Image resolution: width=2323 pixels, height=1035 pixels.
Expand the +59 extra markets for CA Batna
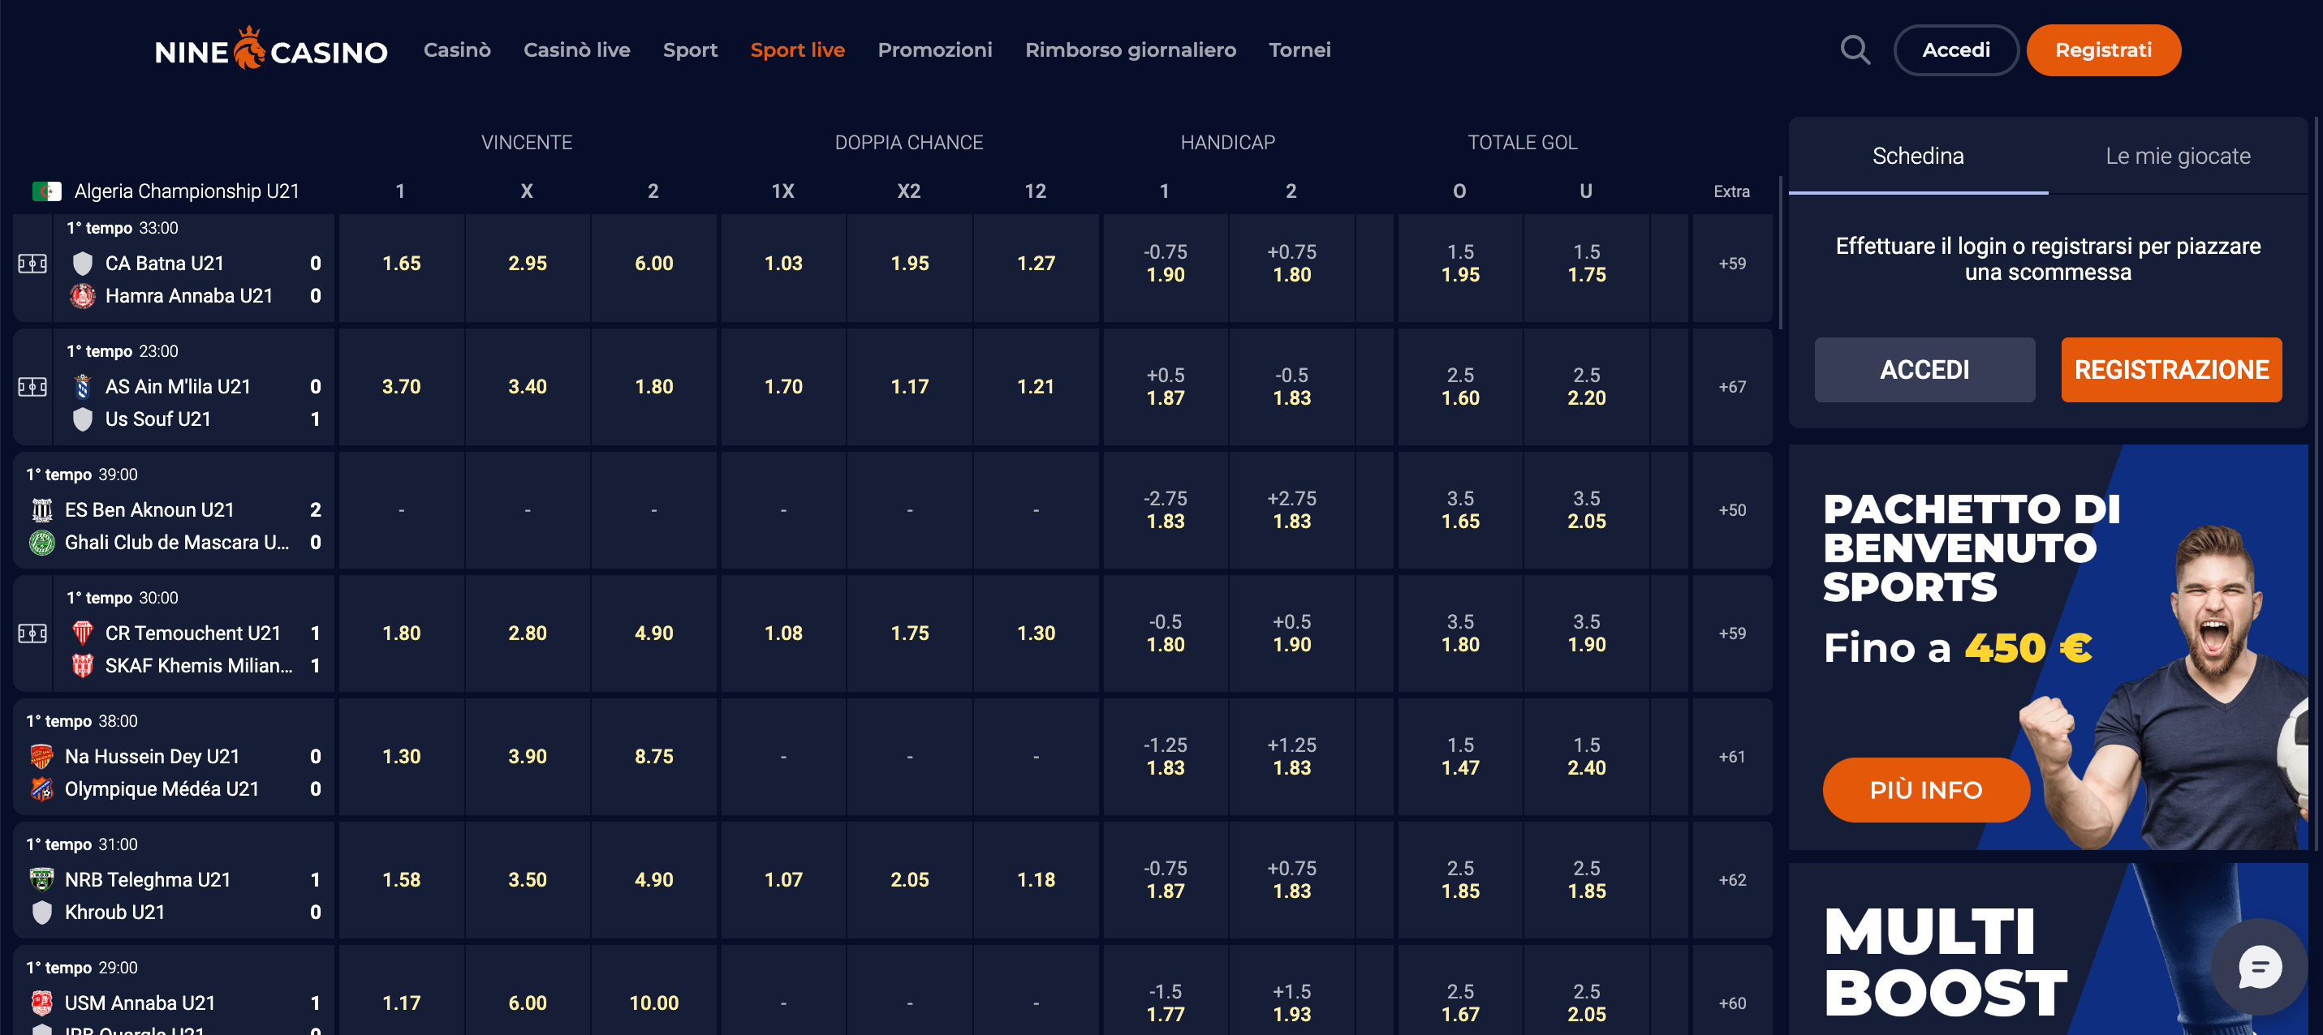point(1730,262)
